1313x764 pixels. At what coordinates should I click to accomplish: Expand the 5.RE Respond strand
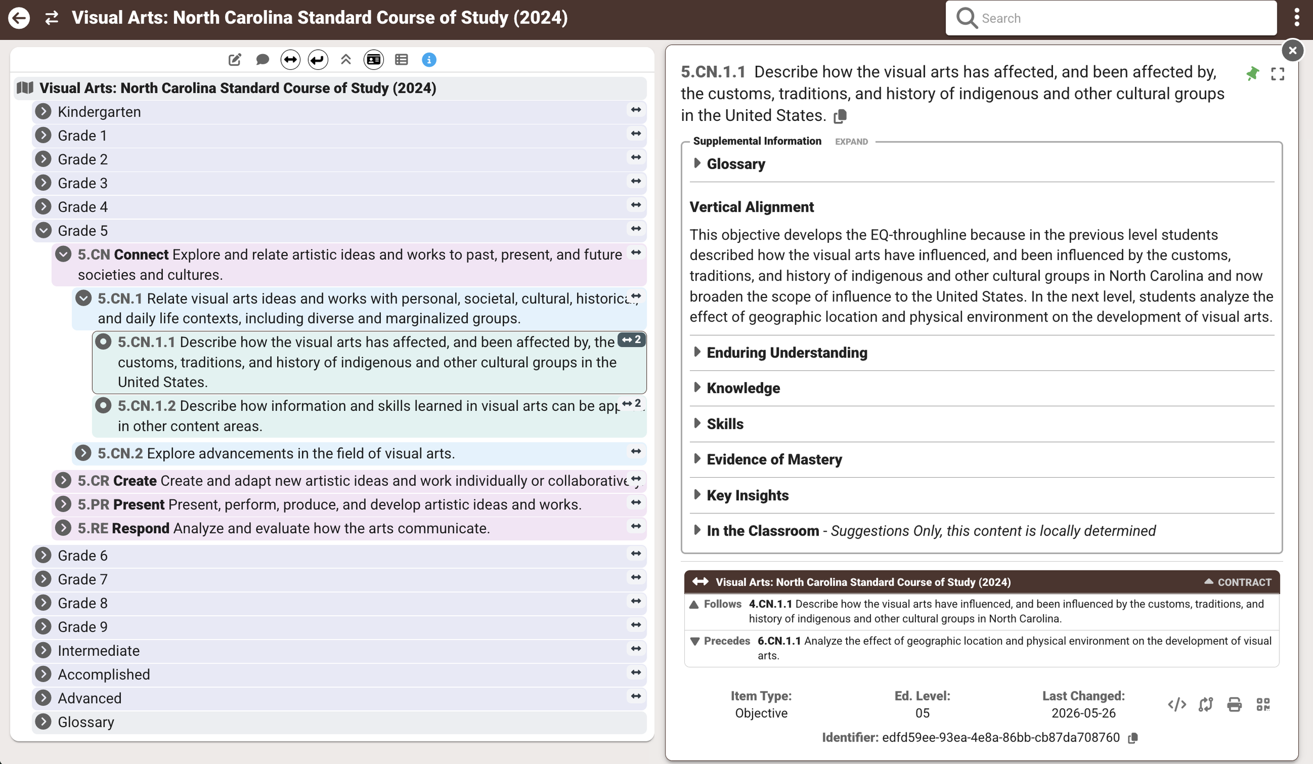63,528
